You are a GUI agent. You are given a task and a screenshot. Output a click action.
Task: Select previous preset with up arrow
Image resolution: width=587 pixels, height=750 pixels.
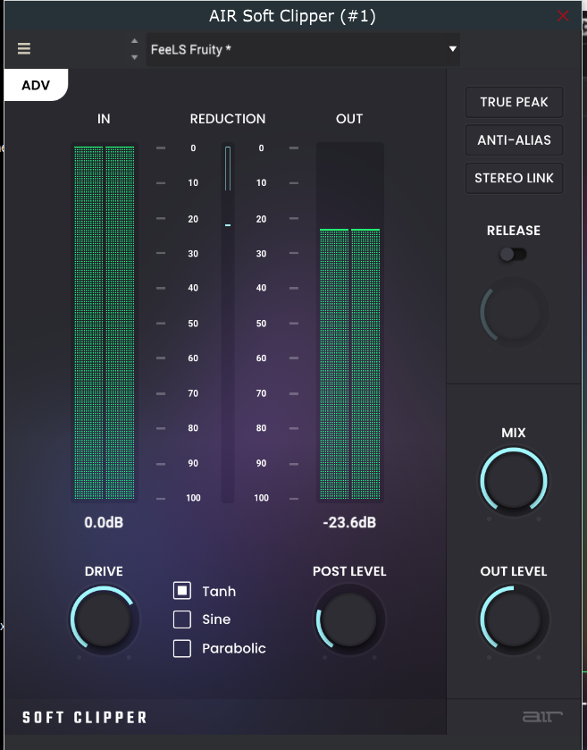tap(134, 41)
